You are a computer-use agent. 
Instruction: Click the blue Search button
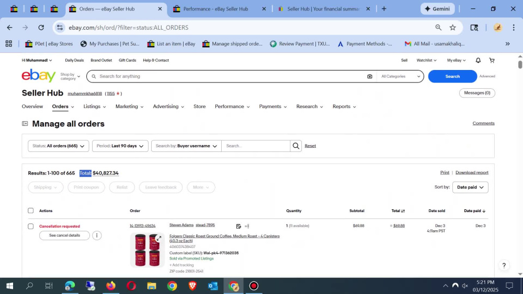(x=452, y=76)
